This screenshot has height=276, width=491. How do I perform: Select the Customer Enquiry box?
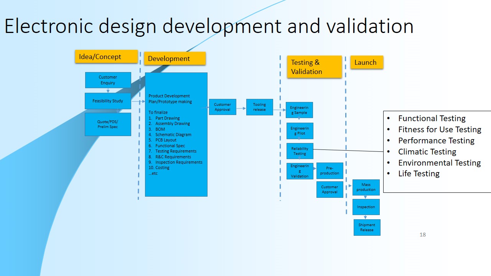[108, 80]
